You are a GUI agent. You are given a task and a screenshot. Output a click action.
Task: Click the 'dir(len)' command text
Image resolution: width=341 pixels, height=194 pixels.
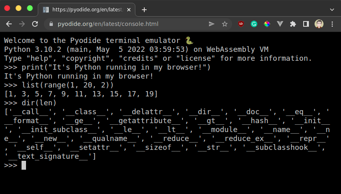pos(39,103)
